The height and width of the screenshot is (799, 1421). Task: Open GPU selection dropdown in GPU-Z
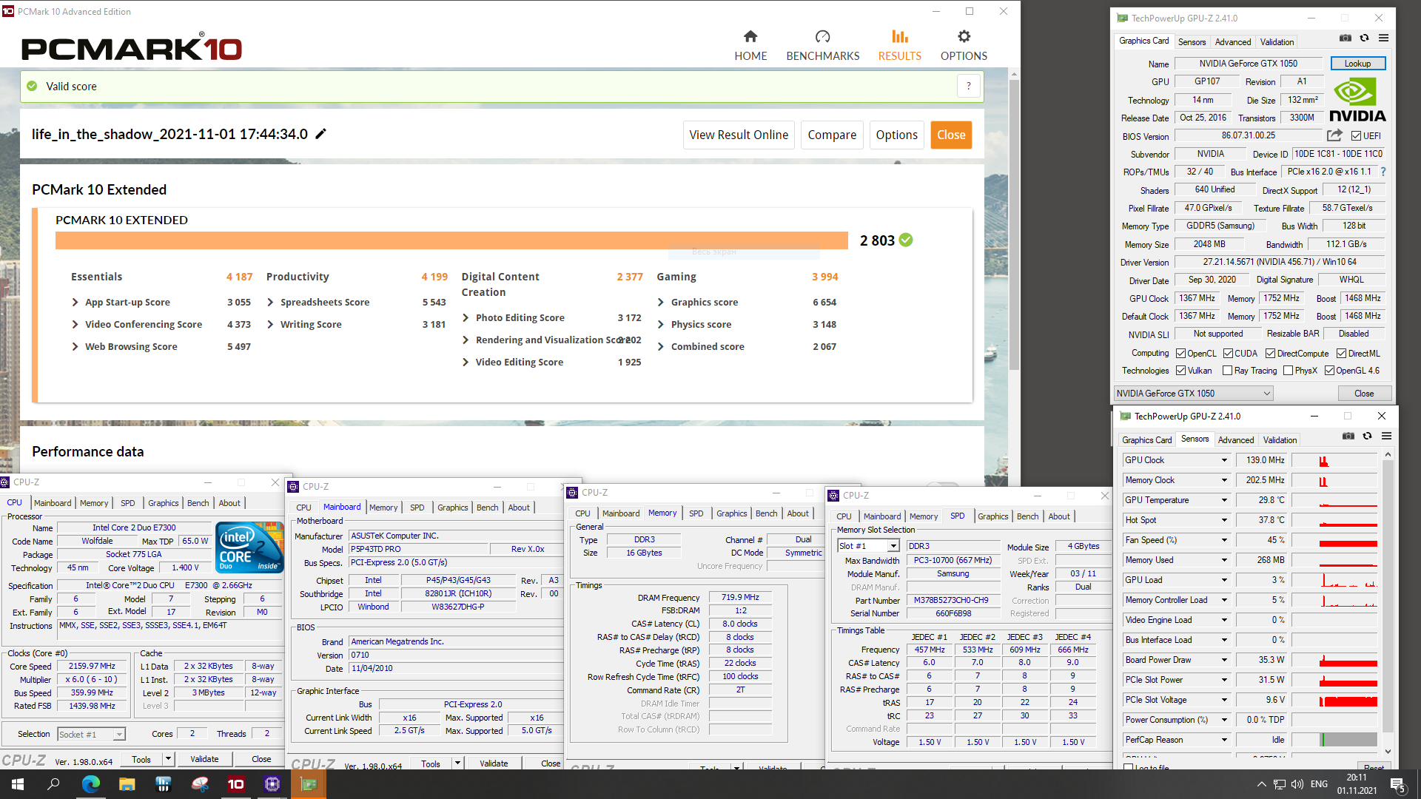1193,394
